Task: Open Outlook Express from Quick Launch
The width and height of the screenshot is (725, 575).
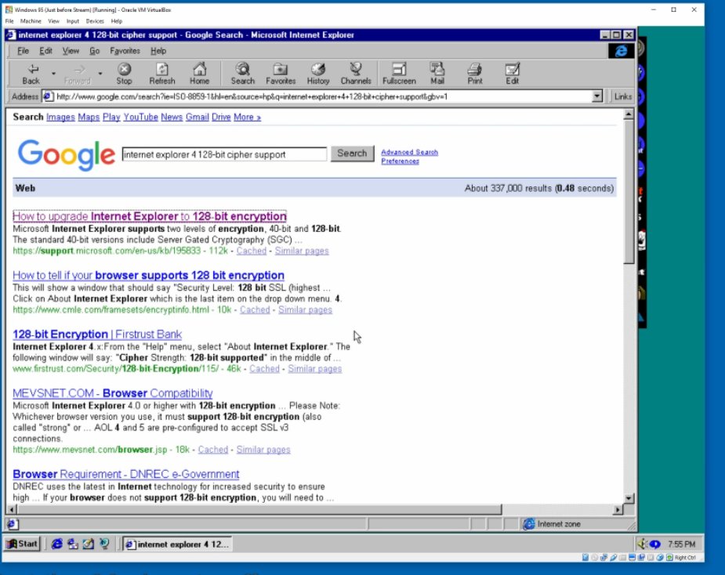Action: [x=73, y=544]
